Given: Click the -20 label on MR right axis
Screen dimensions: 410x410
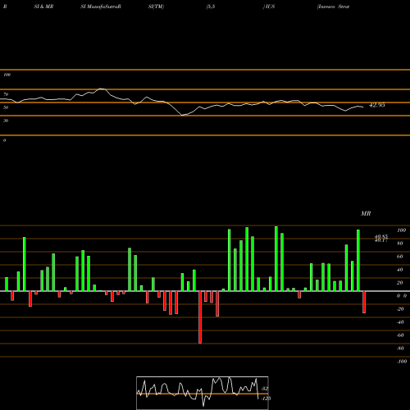Looking at the screenshot, I should click(400, 309).
